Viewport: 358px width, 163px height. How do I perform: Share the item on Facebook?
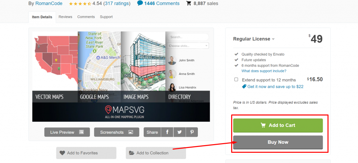(x=167, y=132)
